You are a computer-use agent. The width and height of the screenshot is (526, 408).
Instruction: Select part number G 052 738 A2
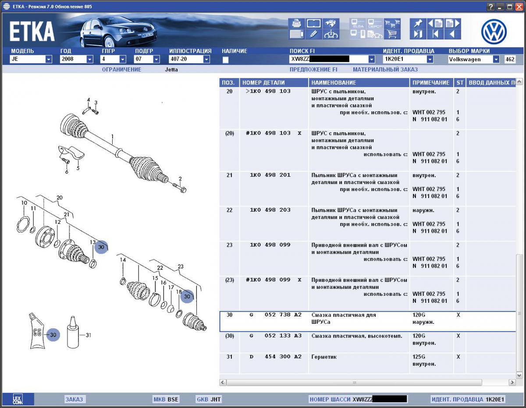coord(275,315)
